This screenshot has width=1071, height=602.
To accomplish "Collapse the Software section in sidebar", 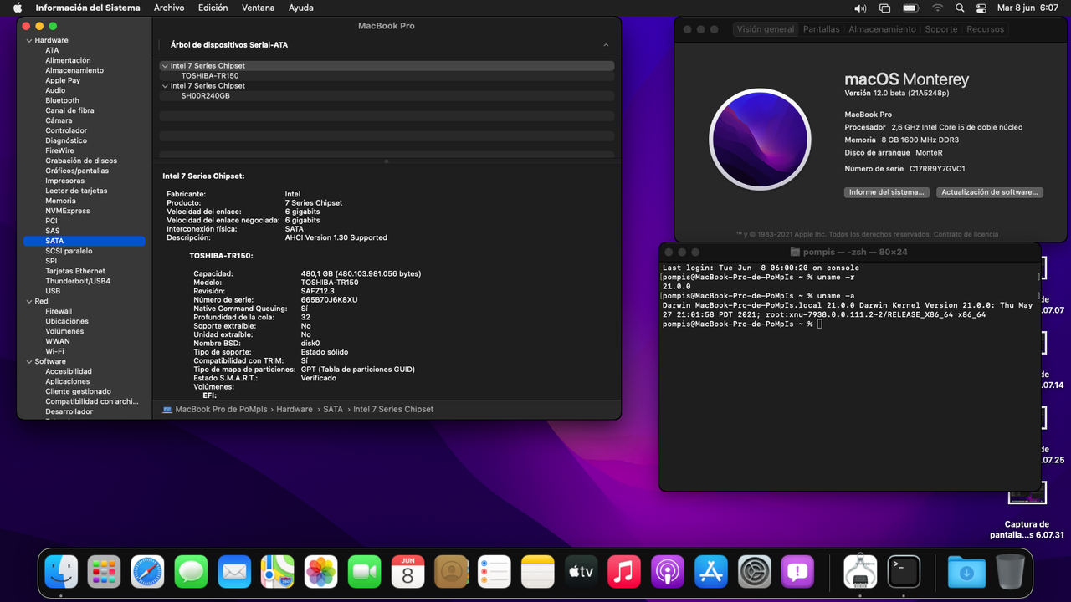I will point(29,361).
